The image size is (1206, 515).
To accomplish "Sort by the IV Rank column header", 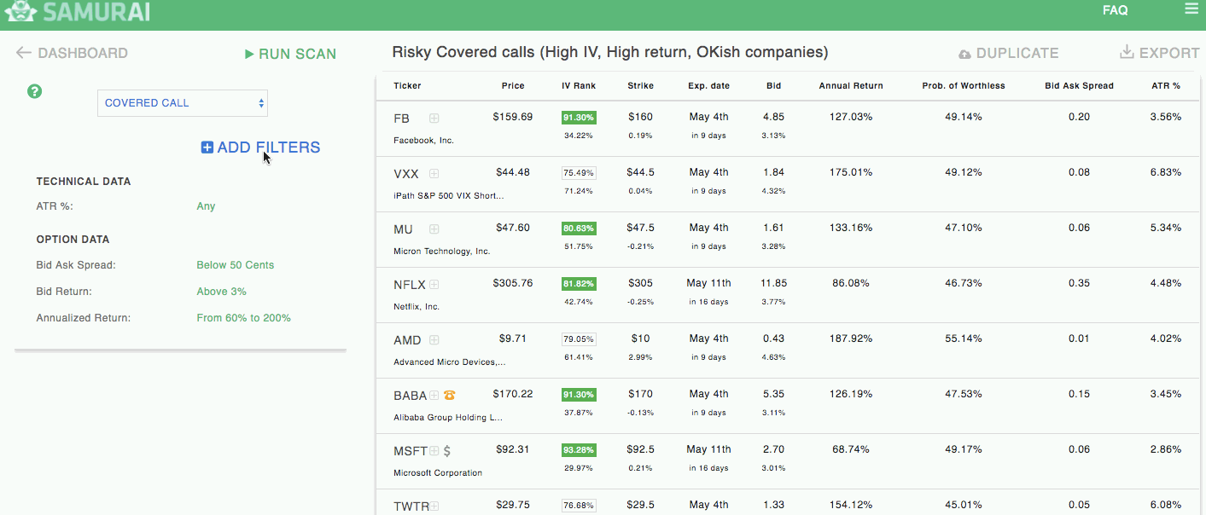I will click(x=579, y=86).
